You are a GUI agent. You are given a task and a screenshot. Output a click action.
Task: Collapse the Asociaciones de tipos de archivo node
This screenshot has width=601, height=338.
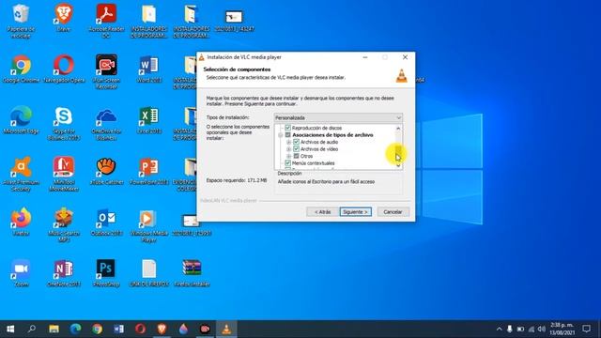(x=281, y=135)
